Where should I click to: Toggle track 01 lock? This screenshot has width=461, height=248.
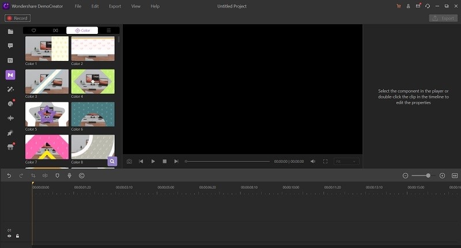pyautogui.click(x=17, y=236)
